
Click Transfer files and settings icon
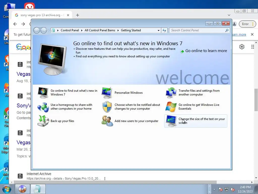171,92
